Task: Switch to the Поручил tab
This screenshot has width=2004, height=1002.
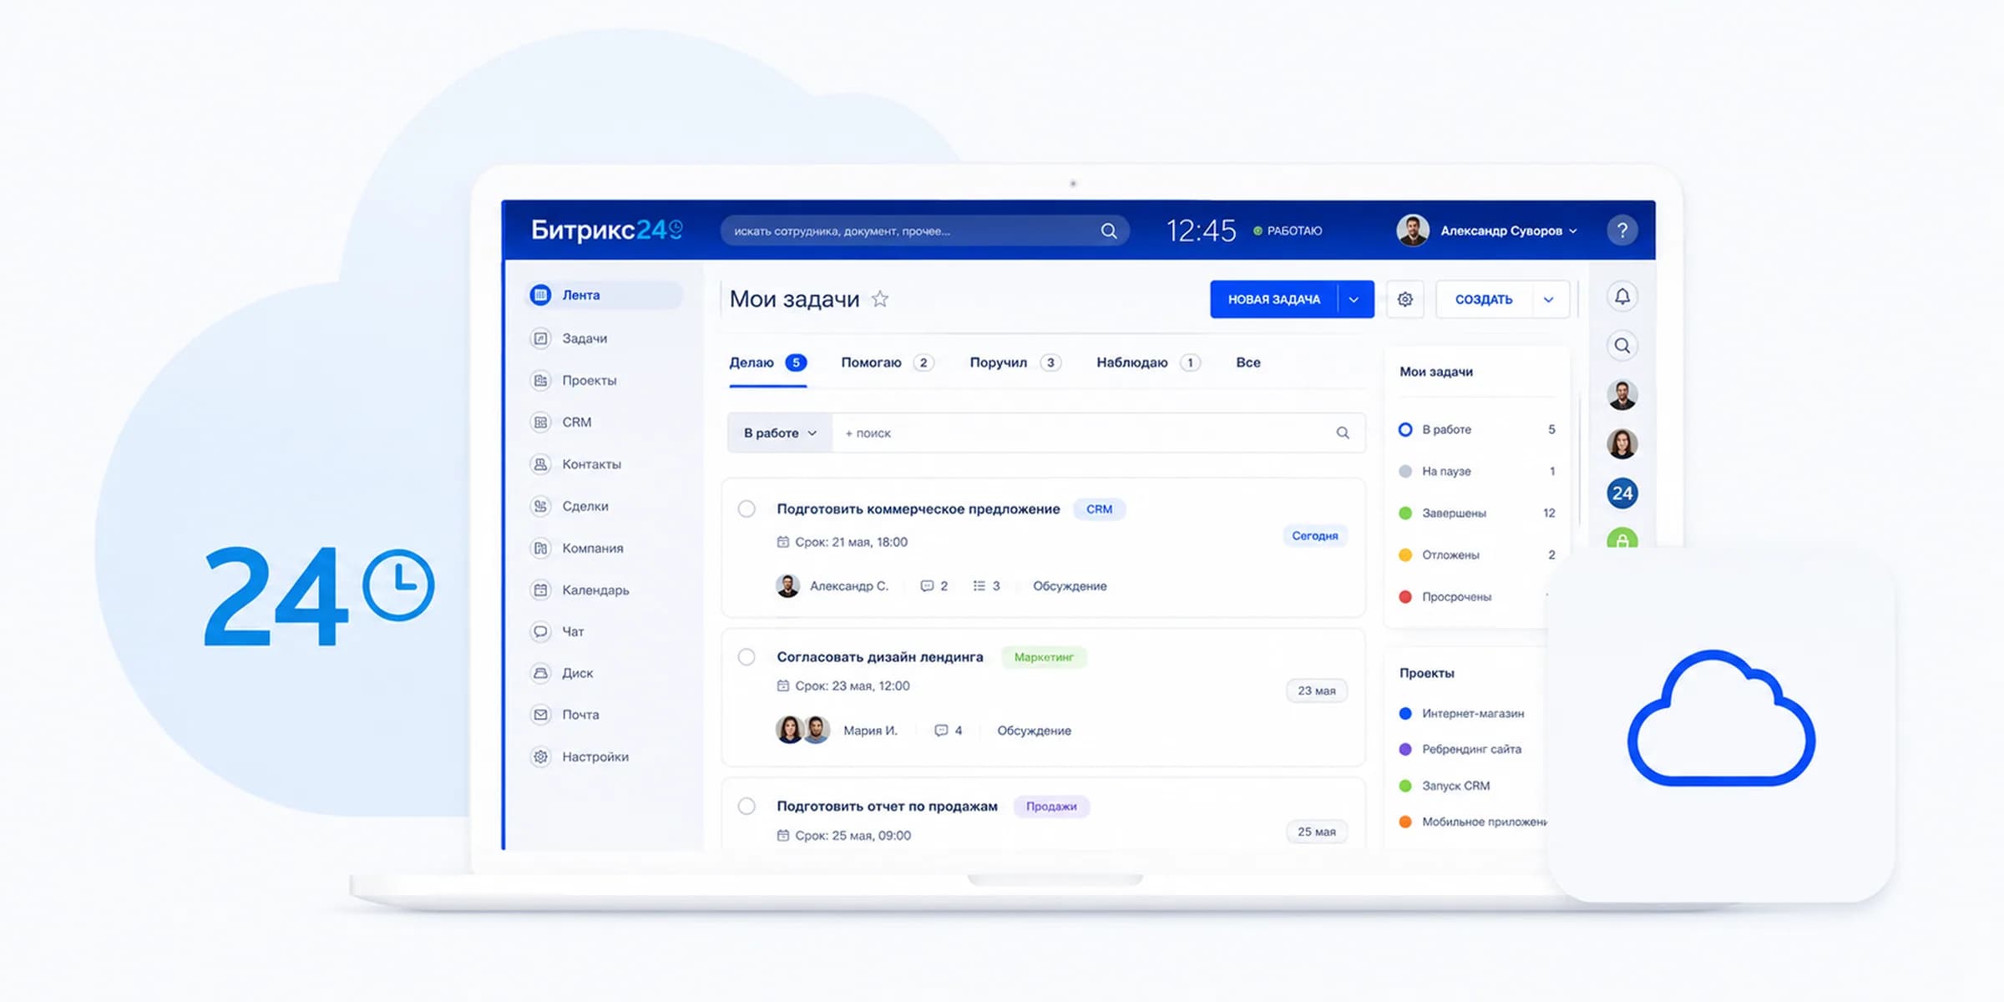Action: pos(1015,362)
